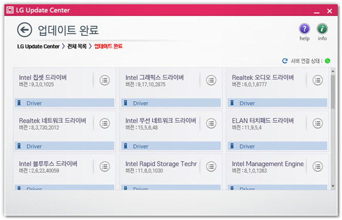
Task: Close the LG Update Center window
Action: (329, 11)
